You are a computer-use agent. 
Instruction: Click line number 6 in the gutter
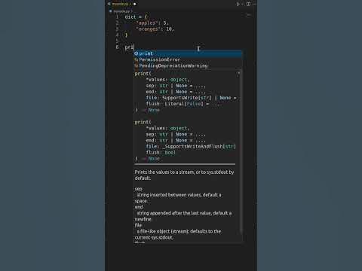117,47
